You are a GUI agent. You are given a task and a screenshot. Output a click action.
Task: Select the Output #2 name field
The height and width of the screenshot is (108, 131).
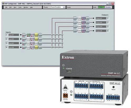101,22
